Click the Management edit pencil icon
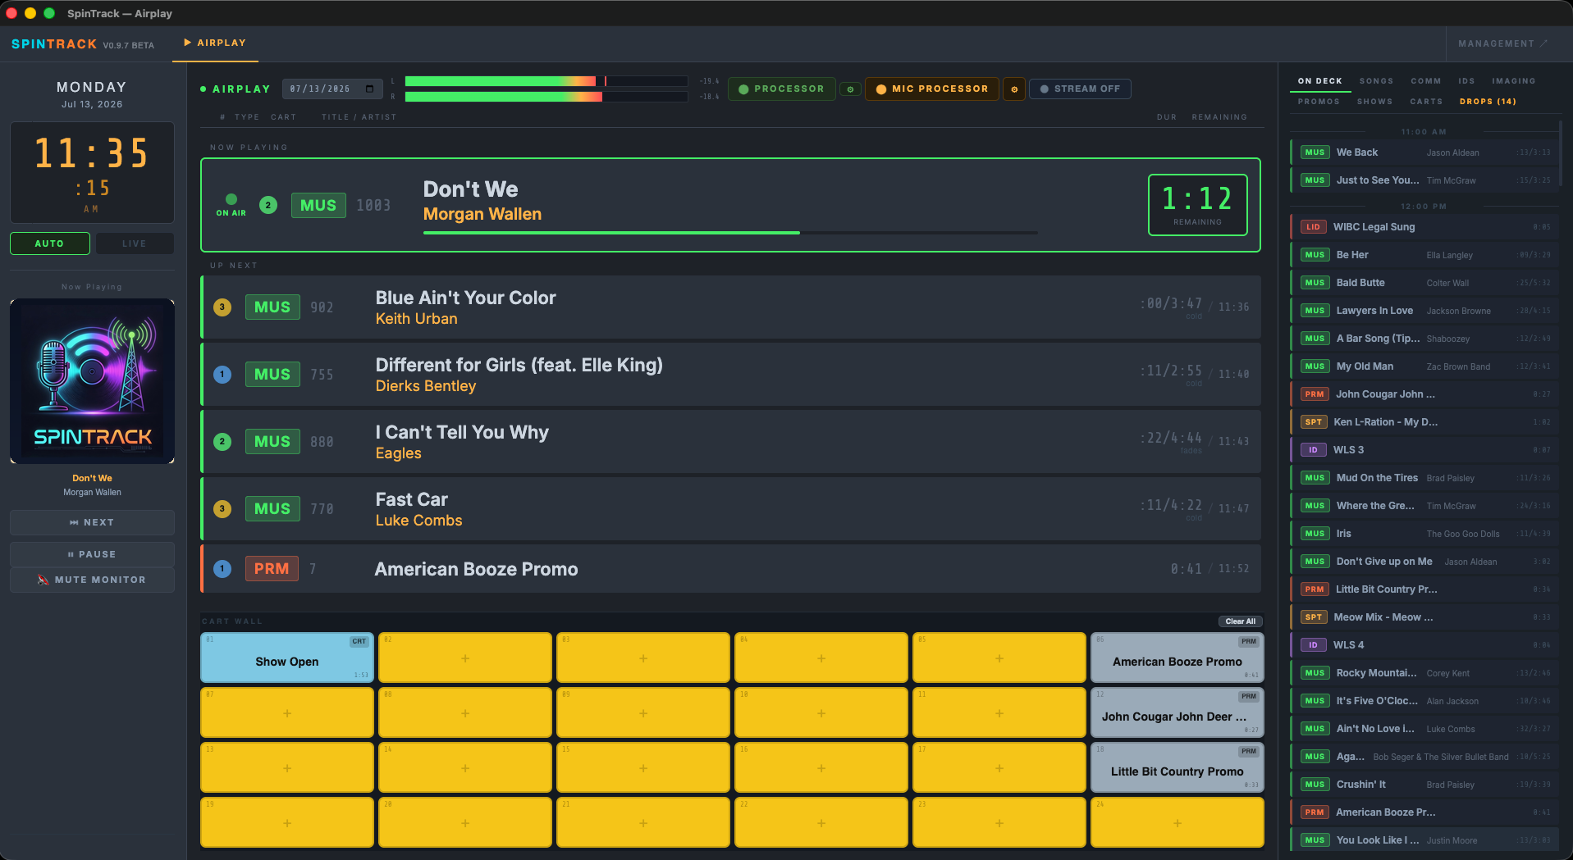This screenshot has height=860, width=1573. 1544,43
